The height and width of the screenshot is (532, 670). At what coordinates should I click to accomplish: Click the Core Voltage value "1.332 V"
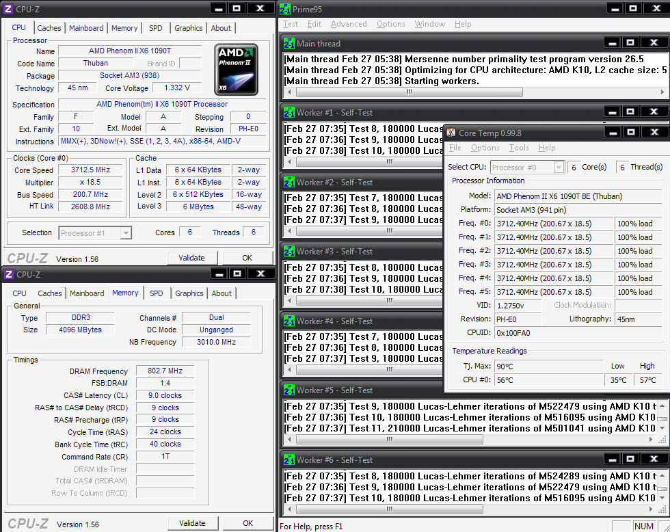pos(177,88)
